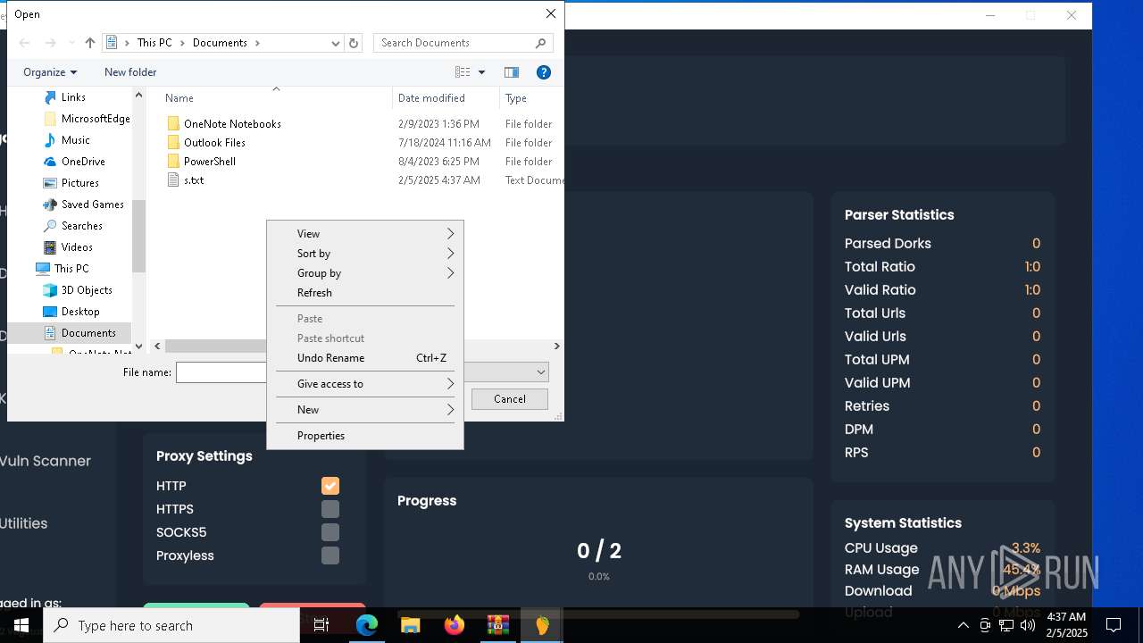Expand address bar history dropdown
The width and height of the screenshot is (1143, 643).
[x=336, y=43]
